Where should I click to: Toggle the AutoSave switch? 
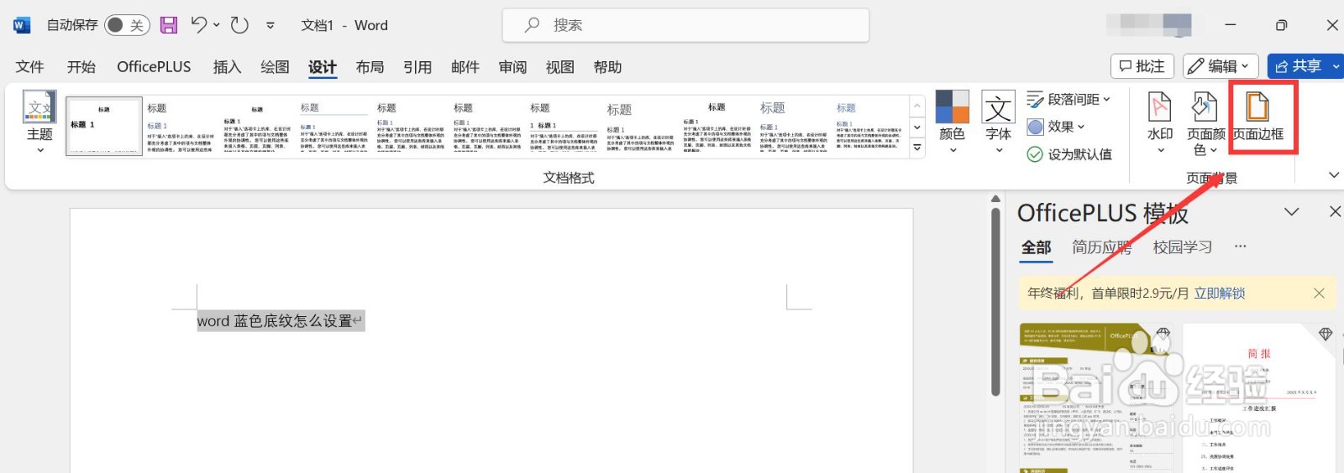pyautogui.click(x=127, y=25)
